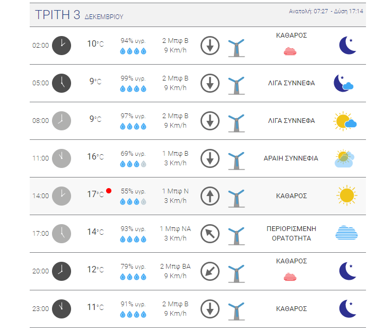
Task: Click the ΤΡΙΤΗ 3 ΔΕΚΕΜΒΡΙΟΥ header
Action: pos(79,15)
